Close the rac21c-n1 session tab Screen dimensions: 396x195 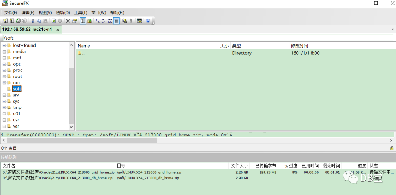(x=58, y=30)
